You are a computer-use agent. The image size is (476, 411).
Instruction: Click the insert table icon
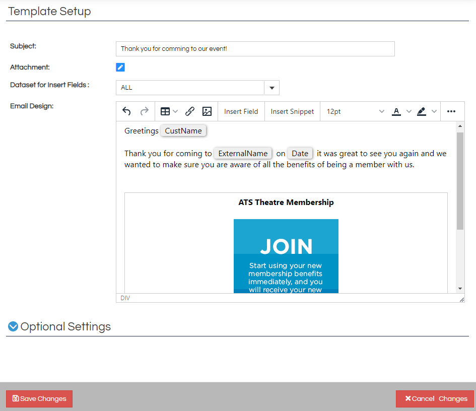coord(165,111)
